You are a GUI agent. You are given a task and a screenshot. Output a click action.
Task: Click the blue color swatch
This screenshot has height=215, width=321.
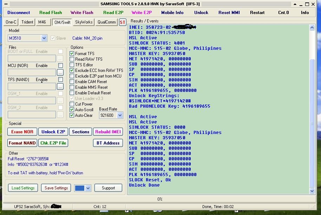click(x=80, y=188)
